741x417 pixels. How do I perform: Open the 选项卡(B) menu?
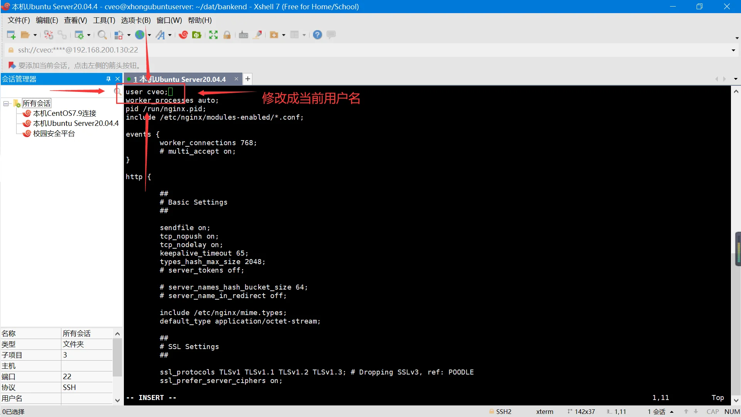[x=135, y=20]
